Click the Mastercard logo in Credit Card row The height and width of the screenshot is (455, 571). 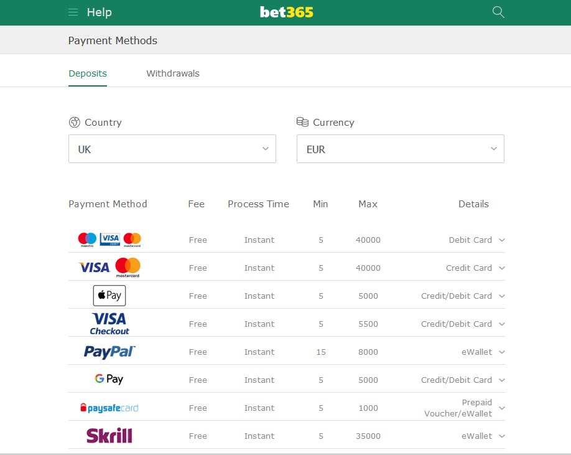pos(128,268)
